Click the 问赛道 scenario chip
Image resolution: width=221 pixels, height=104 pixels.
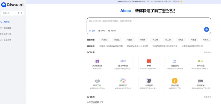[193, 40]
